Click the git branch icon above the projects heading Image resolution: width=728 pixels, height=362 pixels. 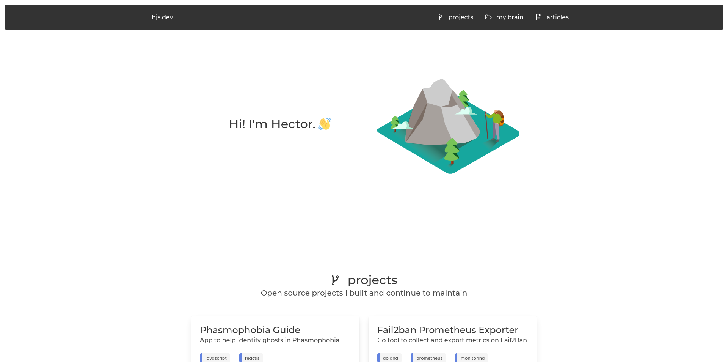coord(335,280)
